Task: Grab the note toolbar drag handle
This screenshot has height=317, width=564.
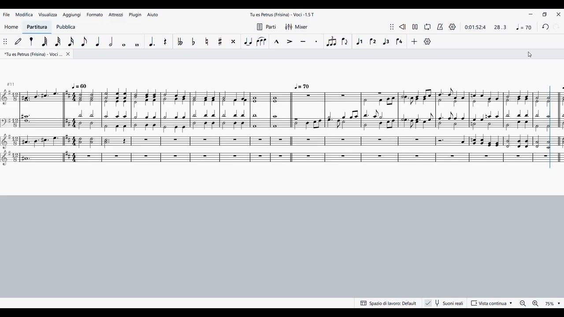Action: click(x=5, y=41)
